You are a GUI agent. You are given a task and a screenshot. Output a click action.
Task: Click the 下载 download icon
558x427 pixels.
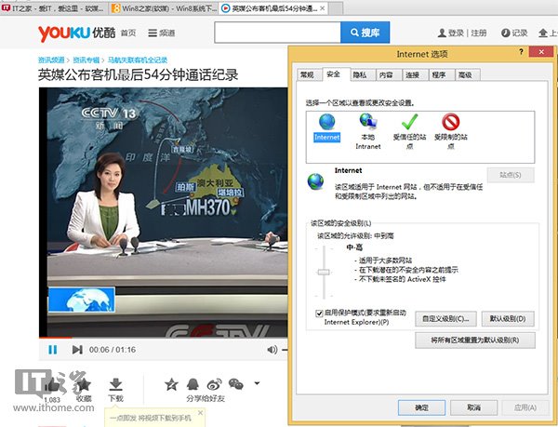(x=115, y=384)
